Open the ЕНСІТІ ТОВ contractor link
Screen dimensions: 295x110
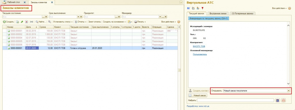tap(199, 46)
